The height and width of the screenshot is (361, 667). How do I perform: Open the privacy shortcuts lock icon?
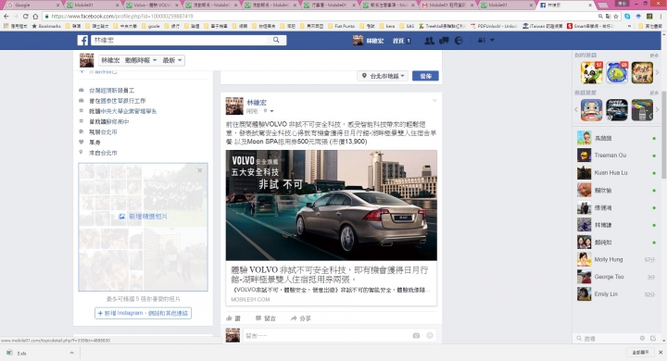[x=482, y=41]
